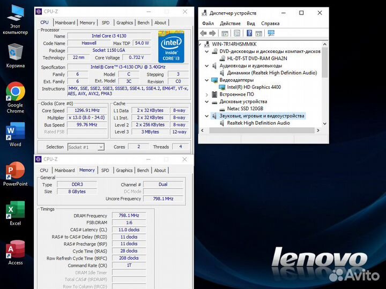Select Intel(R) HD Graphics 4400 adapter

(254, 87)
